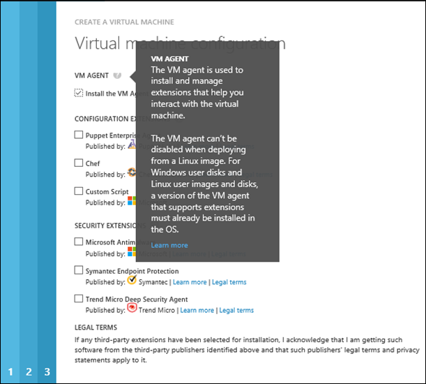Go to wizard step 2

click(x=29, y=371)
